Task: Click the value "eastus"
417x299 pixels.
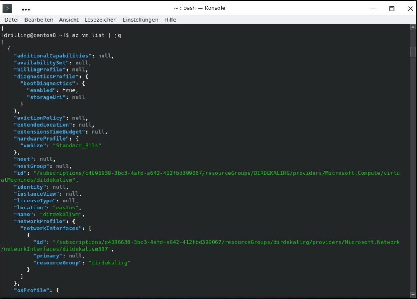Action: [66, 208]
